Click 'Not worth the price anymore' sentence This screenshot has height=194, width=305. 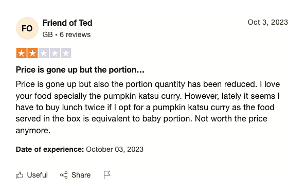141,125
